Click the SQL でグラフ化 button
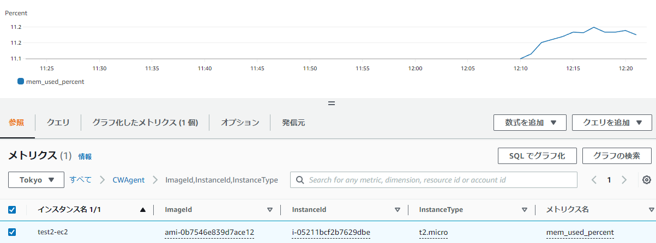 [537, 156]
